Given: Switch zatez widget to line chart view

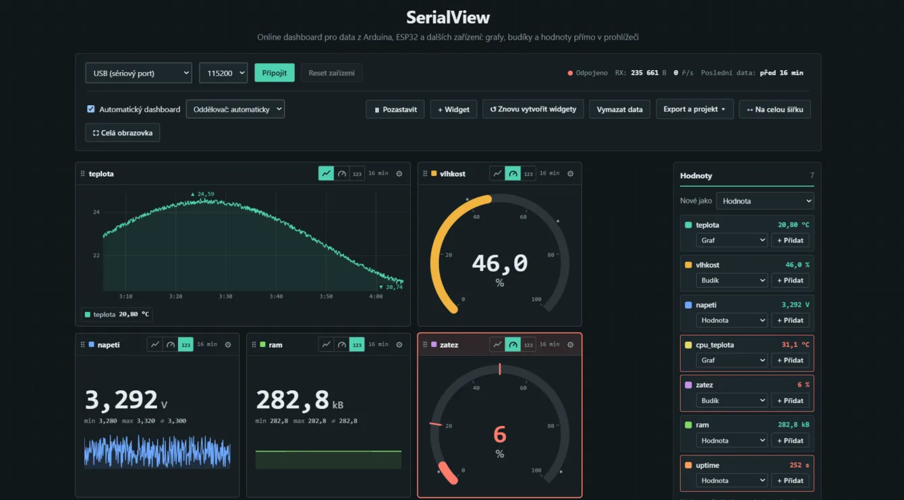Looking at the screenshot, I should 497,345.
